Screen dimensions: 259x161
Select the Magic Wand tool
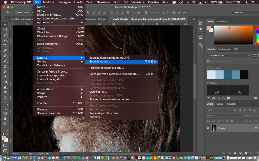click(x=5, y=40)
